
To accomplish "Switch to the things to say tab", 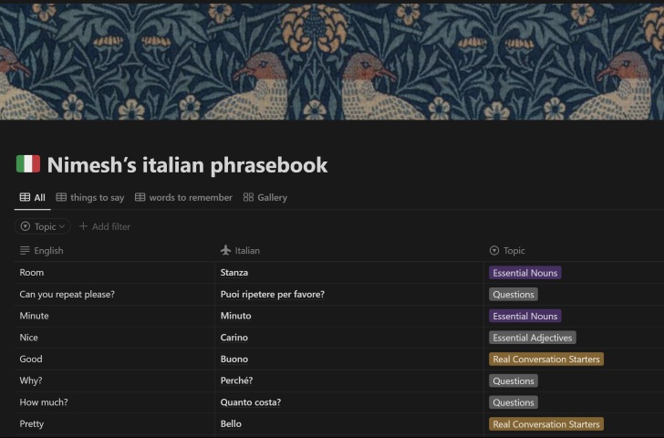I will click(x=96, y=197).
